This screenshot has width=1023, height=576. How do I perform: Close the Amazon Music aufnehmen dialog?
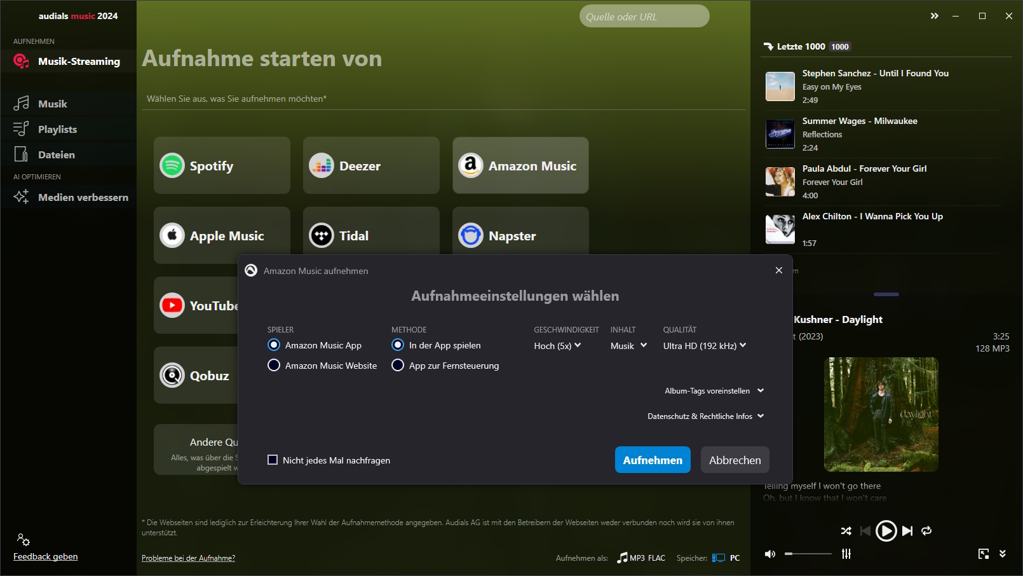pos(779,270)
